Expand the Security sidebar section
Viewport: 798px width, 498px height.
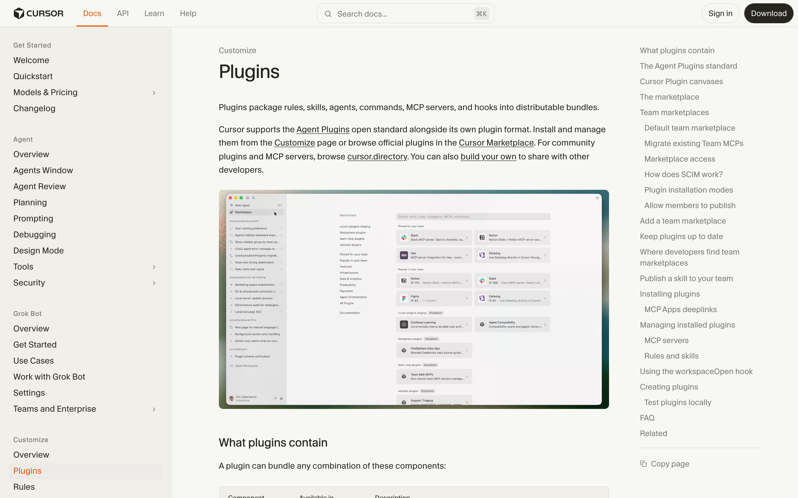(154, 283)
